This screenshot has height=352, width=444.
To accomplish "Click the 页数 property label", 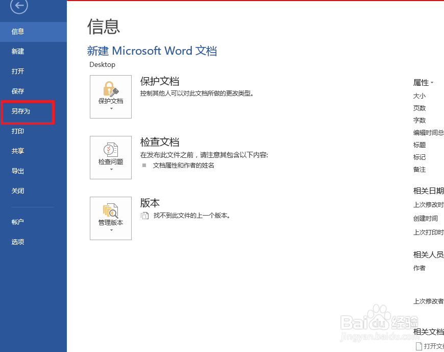I will tap(420, 108).
